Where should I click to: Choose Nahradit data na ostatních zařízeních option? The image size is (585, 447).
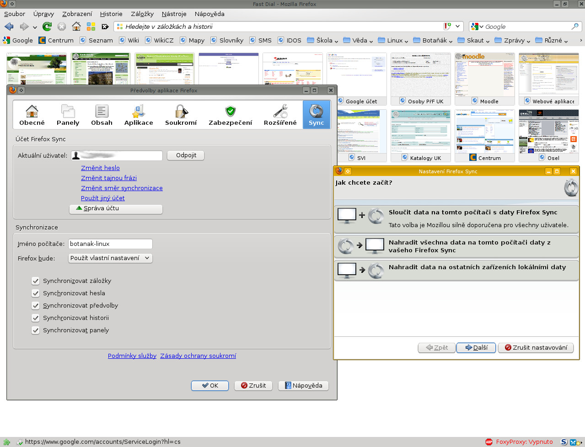point(456,270)
